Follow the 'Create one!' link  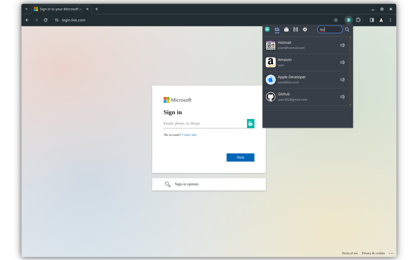click(x=189, y=135)
